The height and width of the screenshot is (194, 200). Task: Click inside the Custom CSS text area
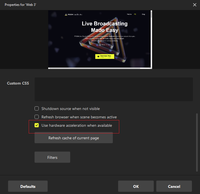click(114, 89)
